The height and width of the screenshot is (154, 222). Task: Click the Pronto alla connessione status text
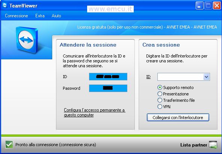pos(56,145)
